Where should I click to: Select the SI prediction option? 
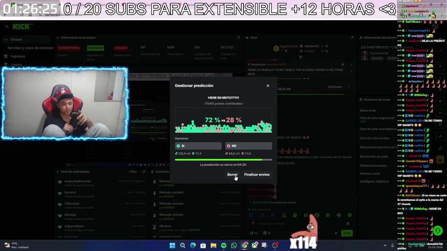(198, 146)
